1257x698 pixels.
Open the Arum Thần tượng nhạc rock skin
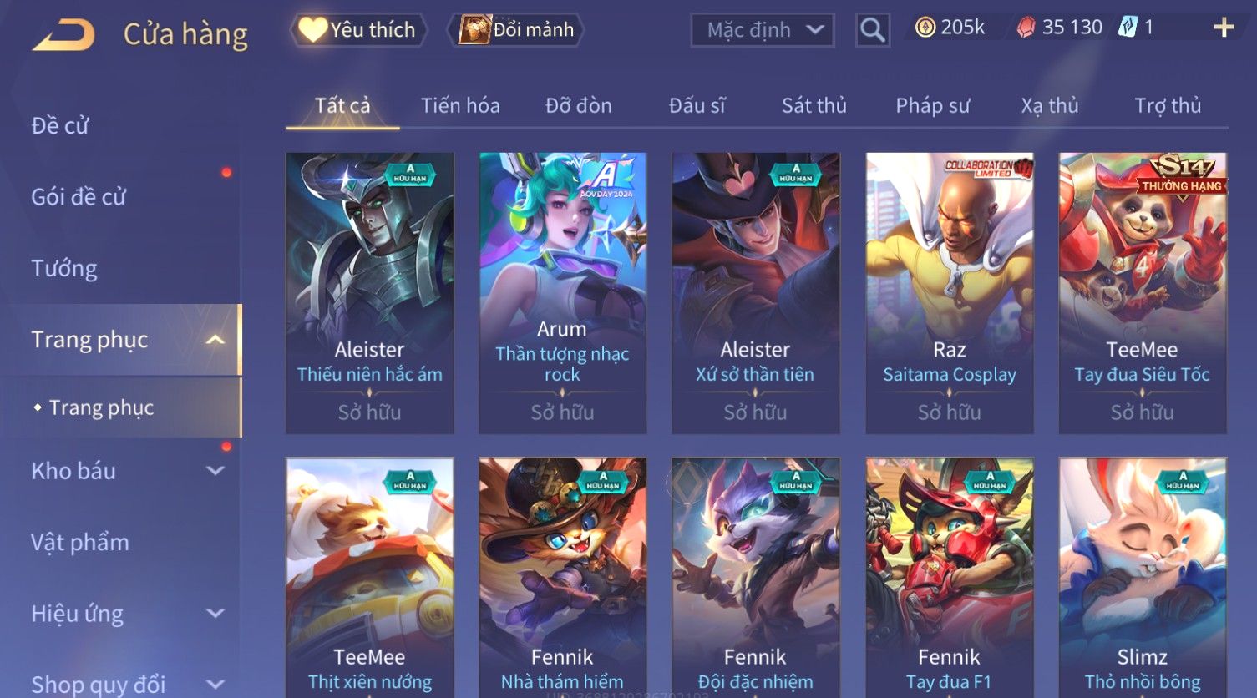[x=562, y=293]
